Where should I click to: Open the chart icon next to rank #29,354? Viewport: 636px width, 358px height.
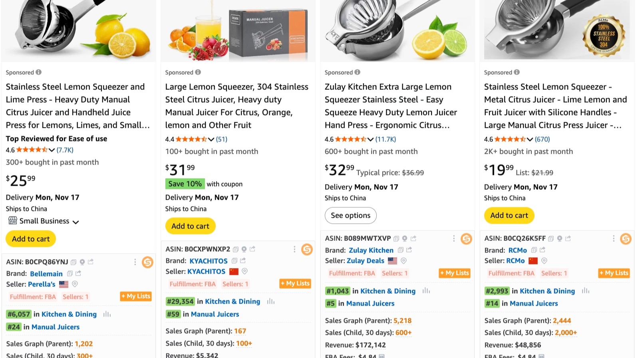click(x=270, y=301)
